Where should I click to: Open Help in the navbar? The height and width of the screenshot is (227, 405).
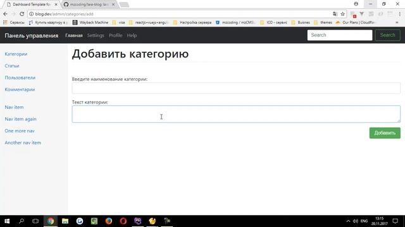pos(132,35)
